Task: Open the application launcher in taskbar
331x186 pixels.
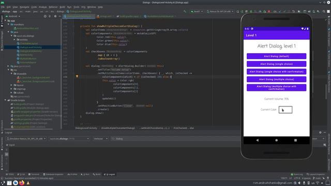Action: (x=3, y=183)
